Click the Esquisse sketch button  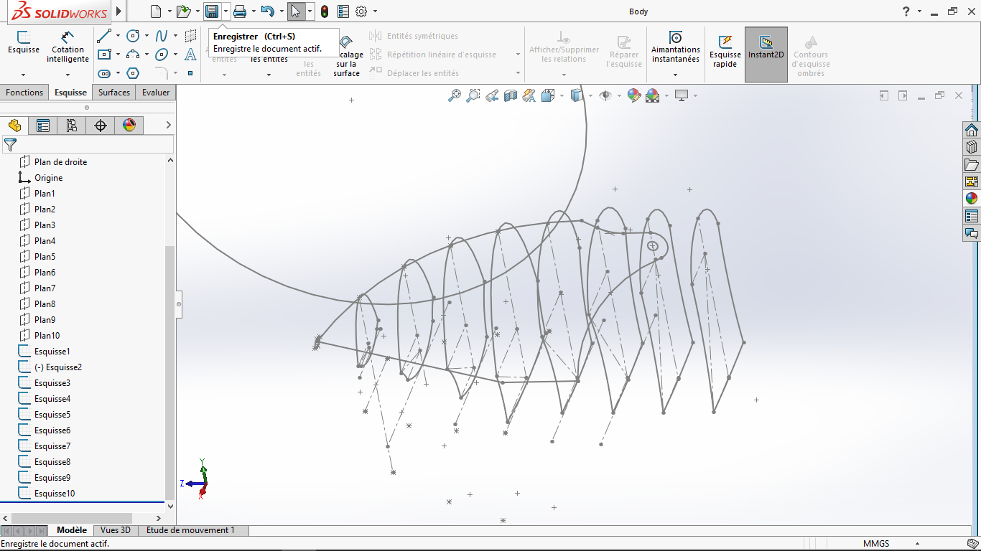24,43
